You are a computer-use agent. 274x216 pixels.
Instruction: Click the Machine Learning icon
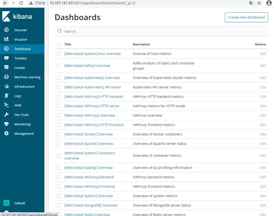tap(7, 77)
